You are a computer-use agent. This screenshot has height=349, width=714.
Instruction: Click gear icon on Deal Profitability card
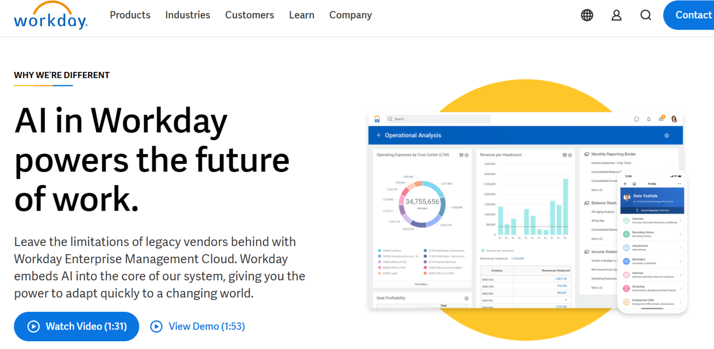point(467,298)
